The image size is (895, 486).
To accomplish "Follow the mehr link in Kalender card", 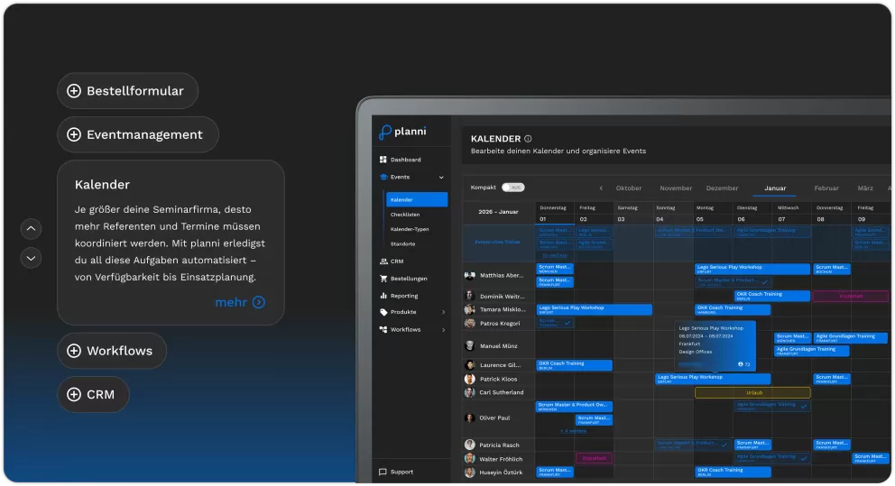I will 231,302.
